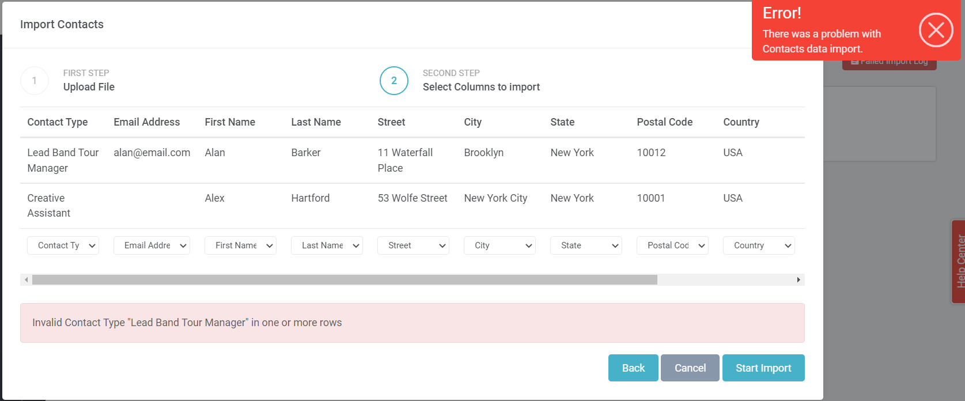Expand the Street column dropdown

click(x=413, y=245)
